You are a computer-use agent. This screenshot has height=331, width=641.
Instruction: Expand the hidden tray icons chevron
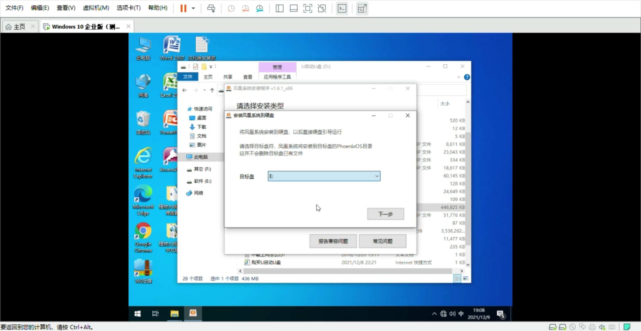[434, 314]
